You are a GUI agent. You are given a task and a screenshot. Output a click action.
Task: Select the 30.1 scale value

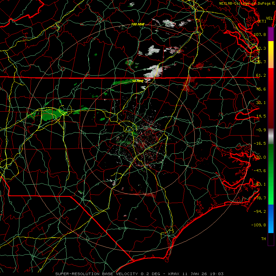261,103
